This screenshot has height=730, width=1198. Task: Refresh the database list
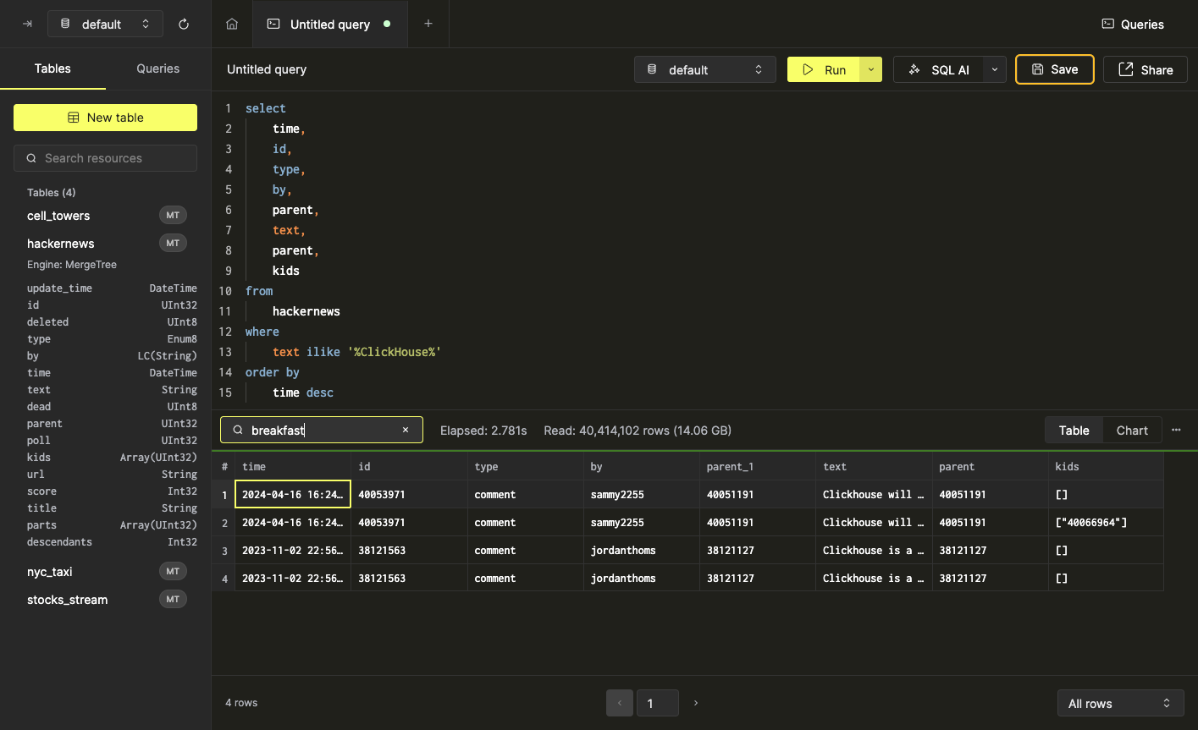(x=184, y=24)
